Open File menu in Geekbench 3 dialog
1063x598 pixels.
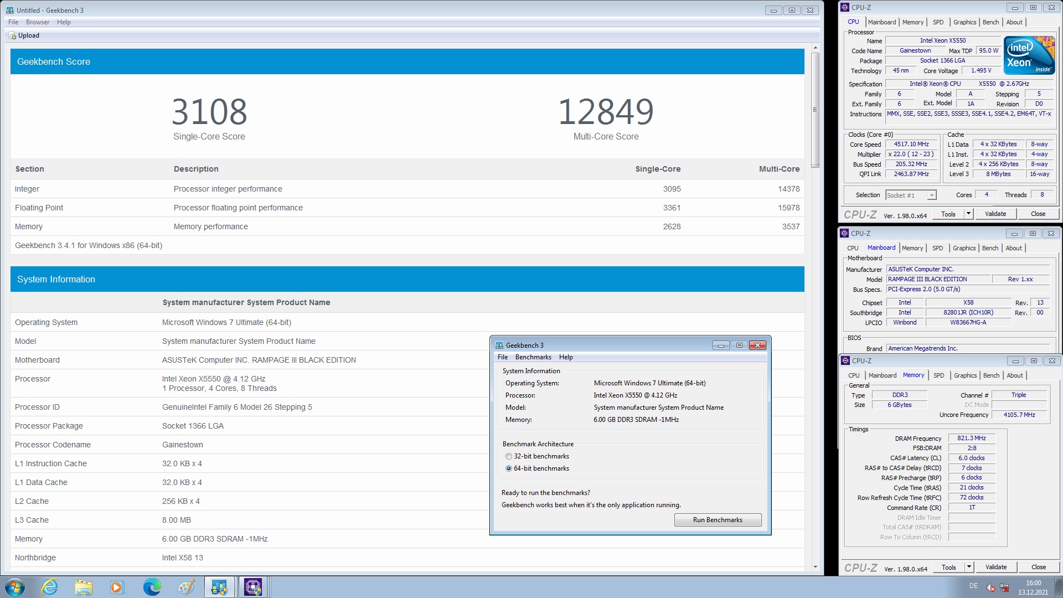tap(503, 357)
